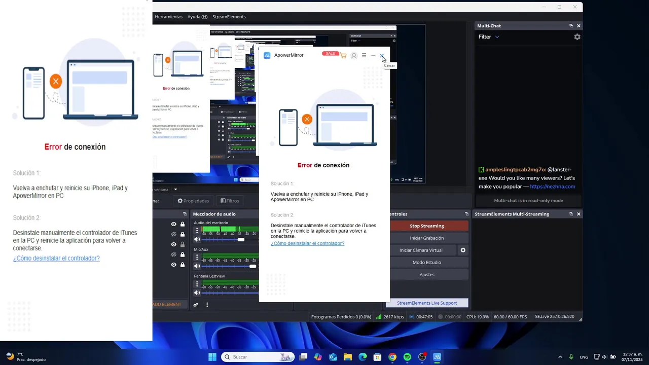This screenshot has width=649, height=365.
Task: Open Google Chrome from the taskbar
Action: [x=392, y=357]
